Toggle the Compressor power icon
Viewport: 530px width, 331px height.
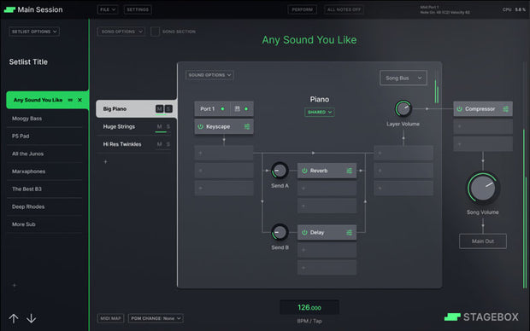tap(459, 109)
